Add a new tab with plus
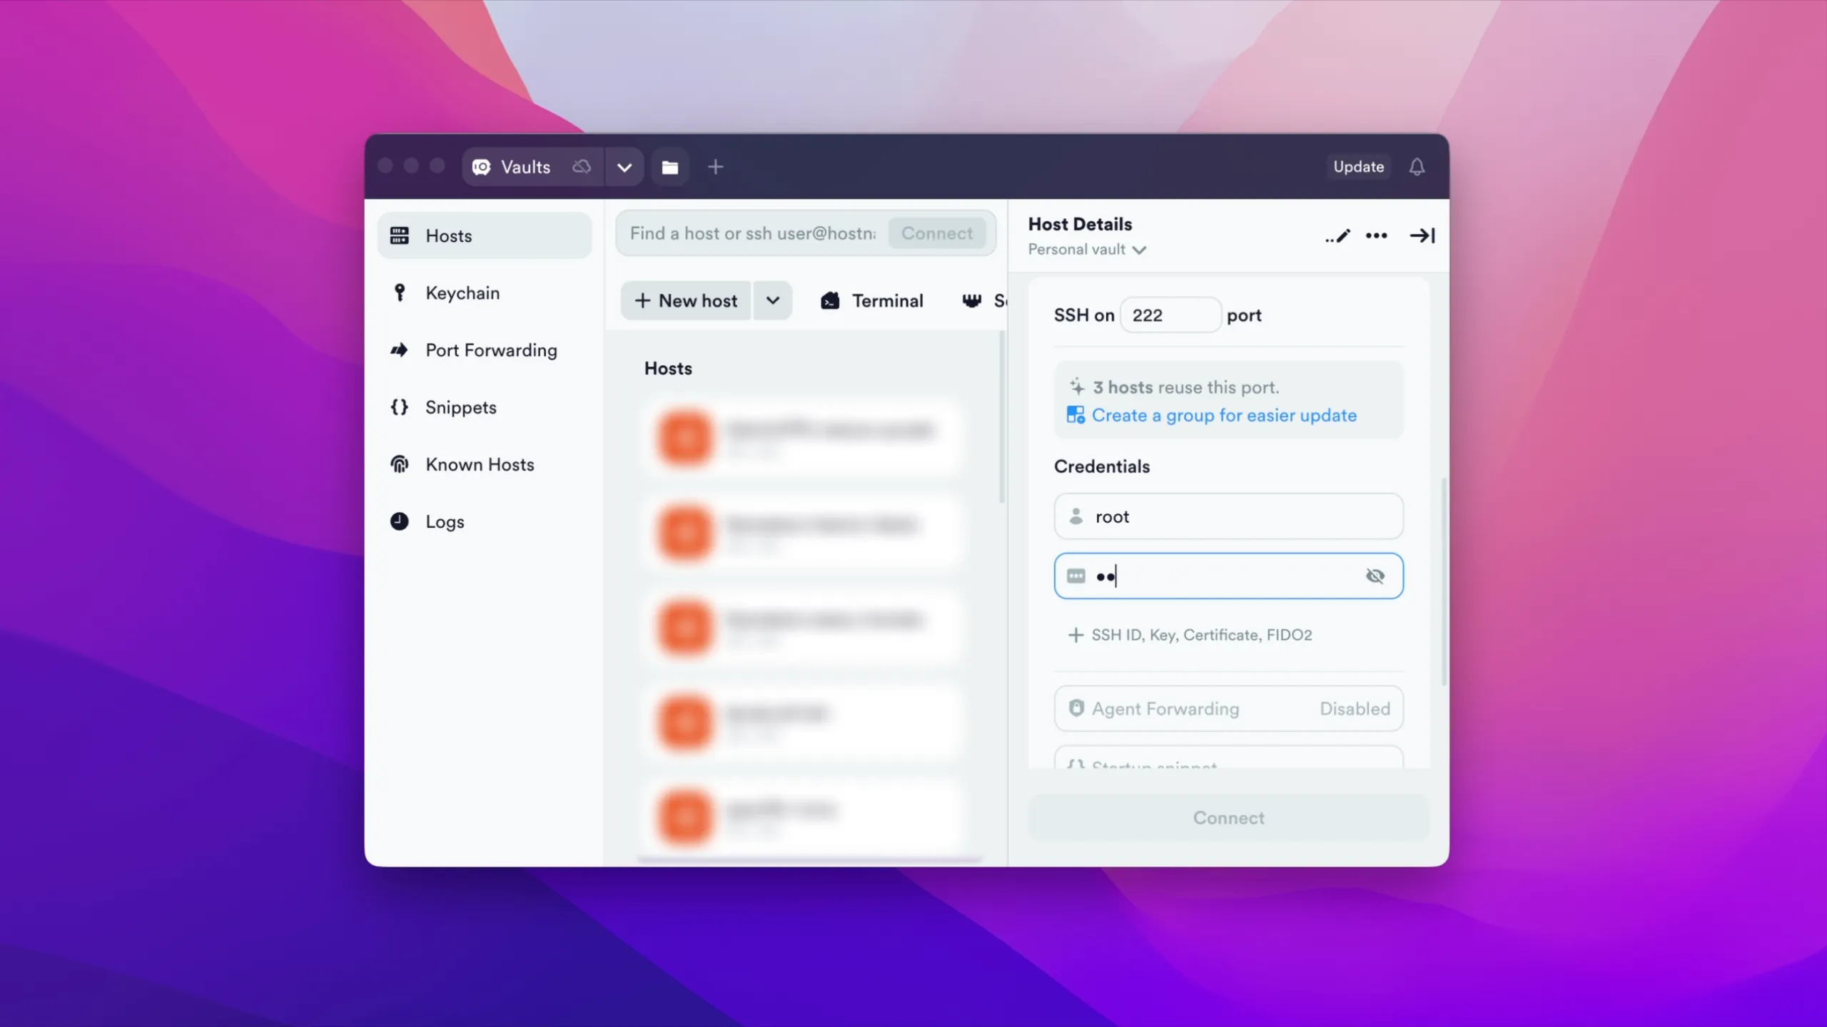Viewport: 1827px width, 1027px height. [715, 167]
